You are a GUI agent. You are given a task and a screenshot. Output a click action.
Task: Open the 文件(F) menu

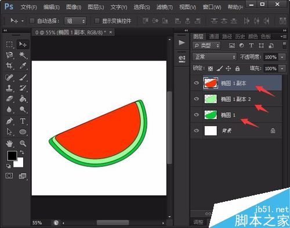28,8
